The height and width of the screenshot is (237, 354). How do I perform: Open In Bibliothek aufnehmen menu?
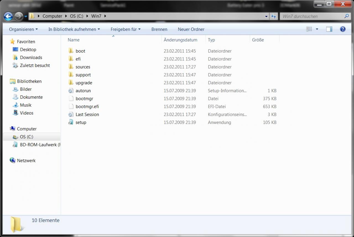(74, 29)
